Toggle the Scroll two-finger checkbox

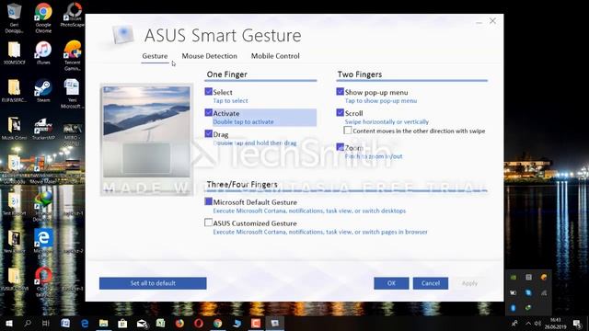click(x=340, y=112)
